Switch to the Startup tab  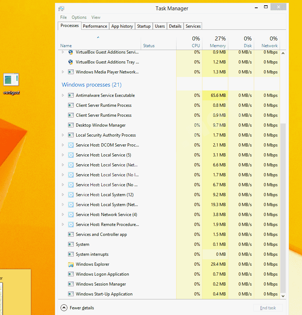coord(144,26)
